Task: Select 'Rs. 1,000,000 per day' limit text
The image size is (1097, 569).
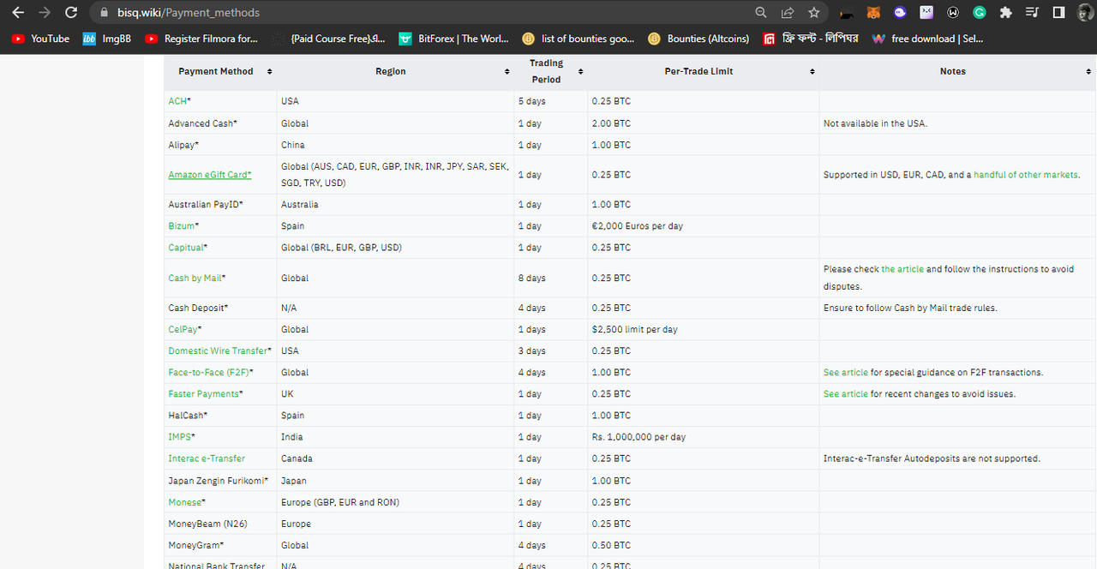Action: [x=638, y=437]
